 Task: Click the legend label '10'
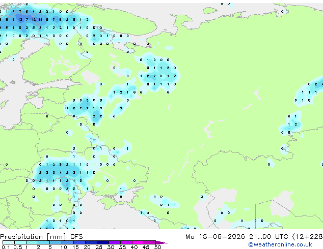tap(64, 247)
